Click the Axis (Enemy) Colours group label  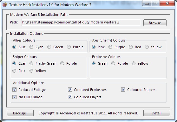click(109, 40)
